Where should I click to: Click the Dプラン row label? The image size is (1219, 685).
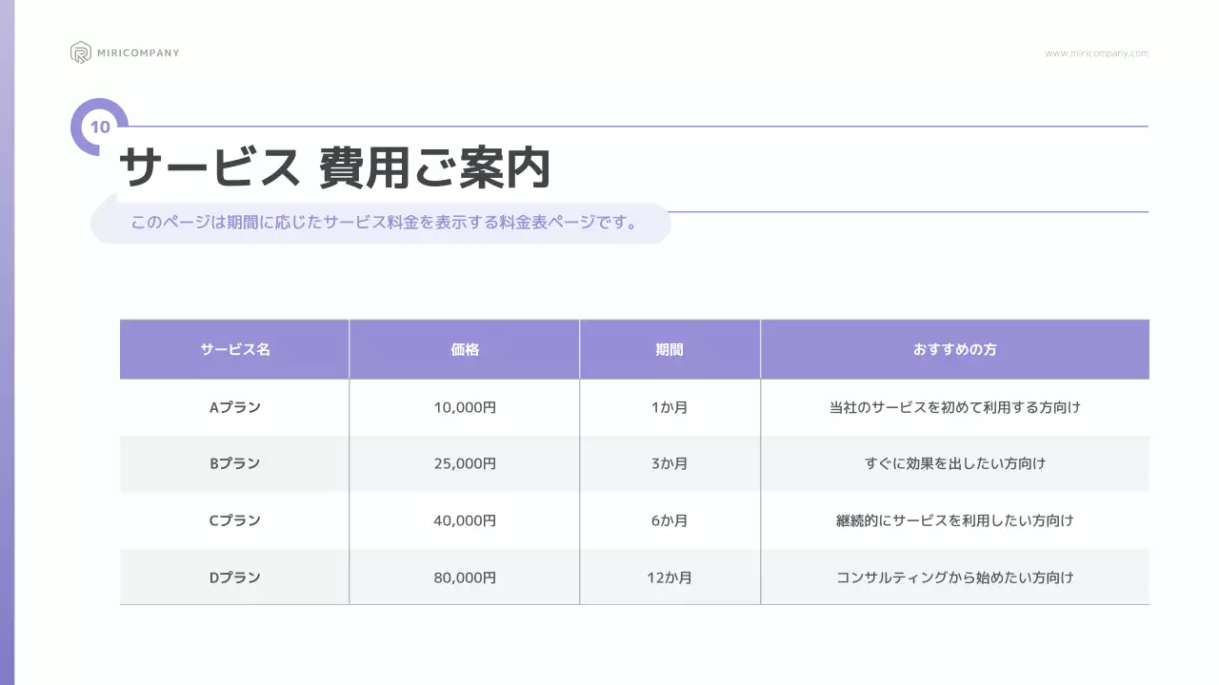point(233,577)
